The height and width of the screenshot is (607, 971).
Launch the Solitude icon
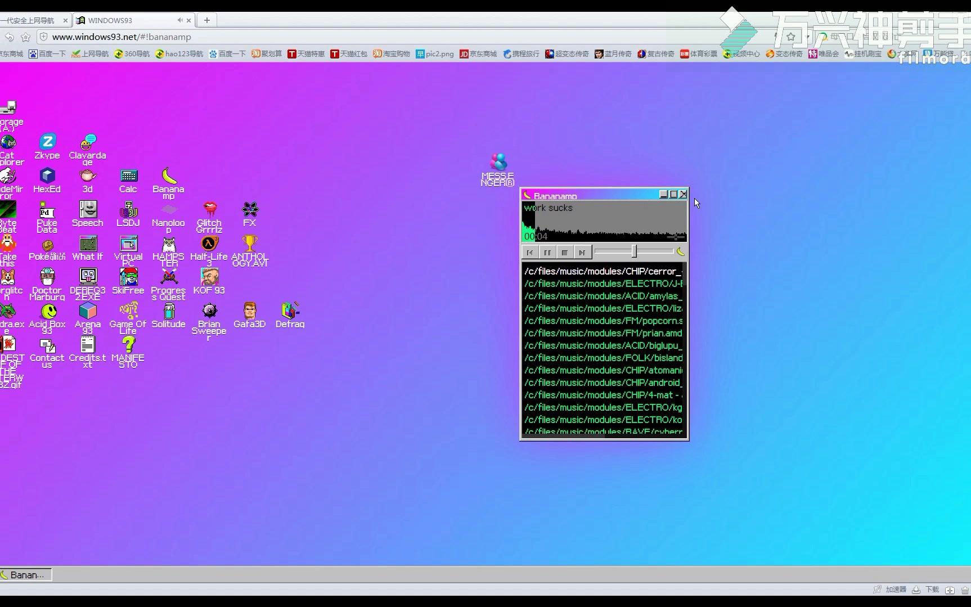(x=169, y=315)
